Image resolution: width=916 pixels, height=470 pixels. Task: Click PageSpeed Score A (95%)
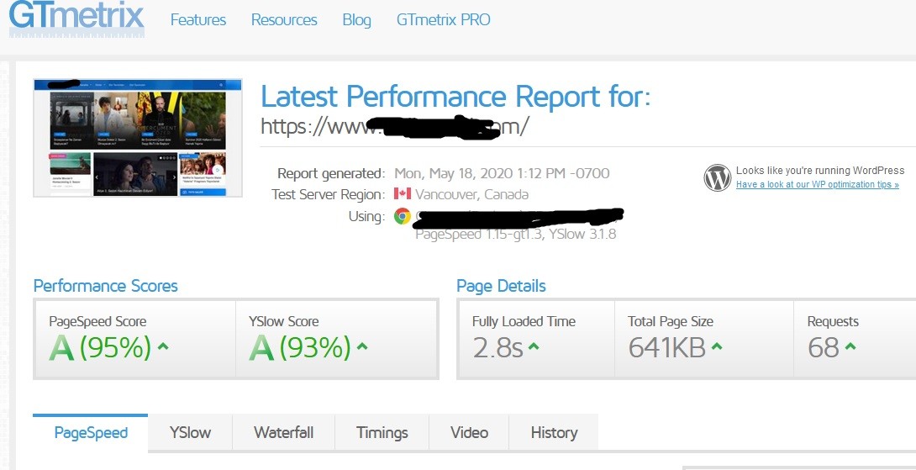(x=100, y=348)
